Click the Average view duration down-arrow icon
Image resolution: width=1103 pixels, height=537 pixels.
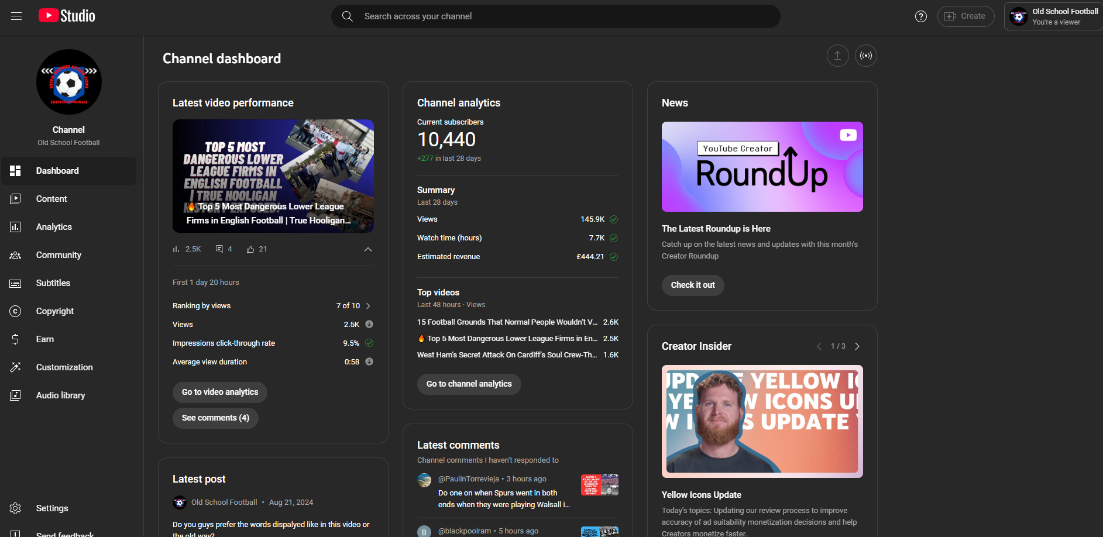(x=369, y=362)
